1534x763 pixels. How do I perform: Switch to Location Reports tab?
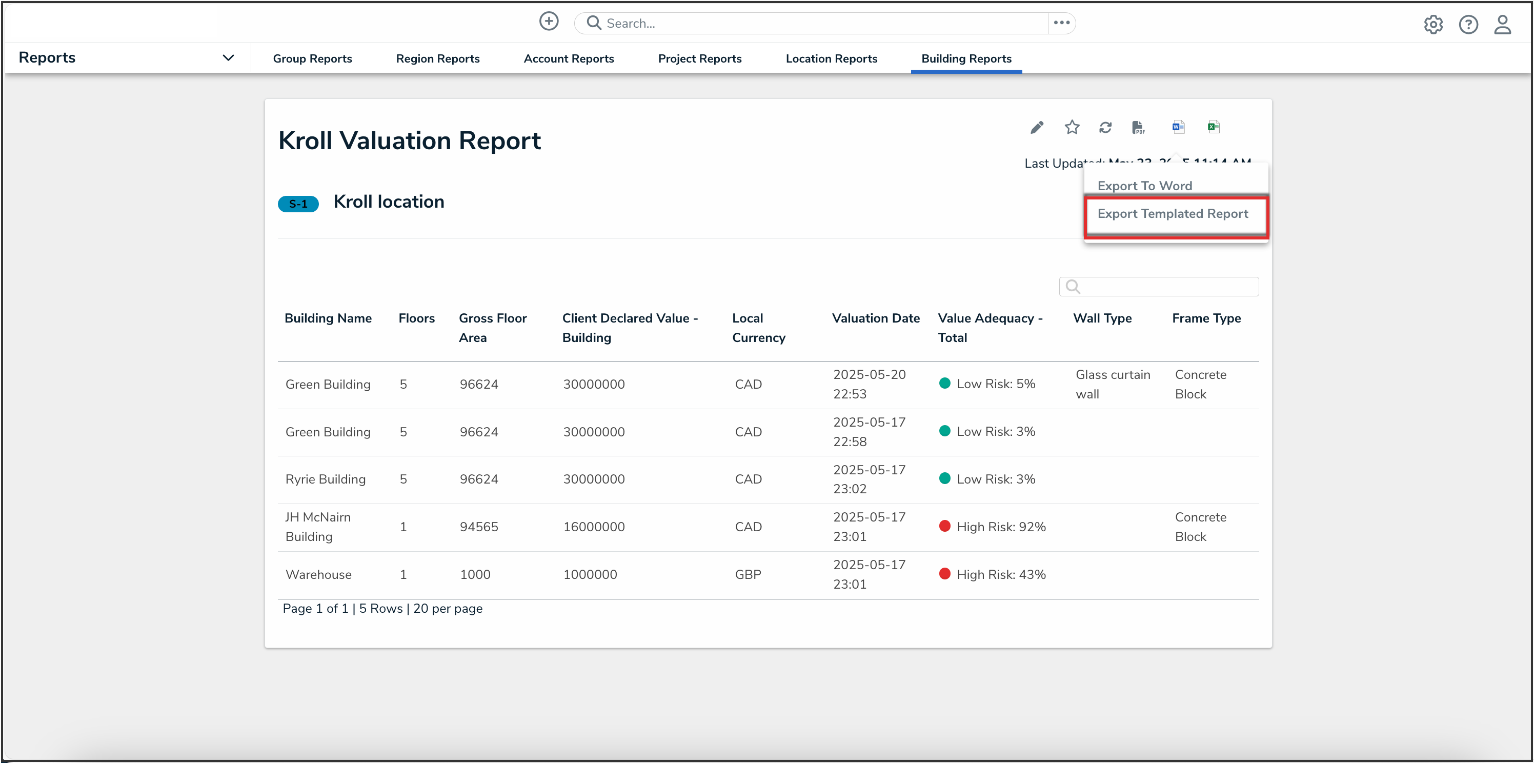(831, 58)
